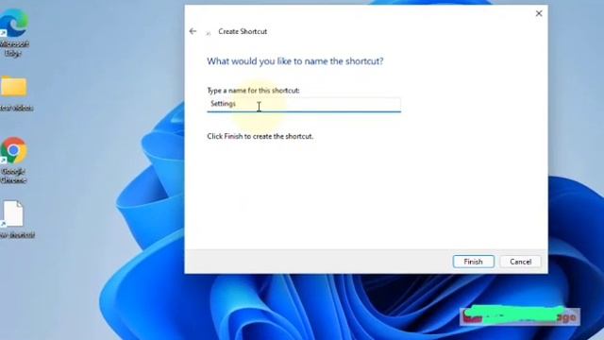Image resolution: width=604 pixels, height=340 pixels.
Task: Click the Cancel button
Action: pyautogui.click(x=520, y=262)
